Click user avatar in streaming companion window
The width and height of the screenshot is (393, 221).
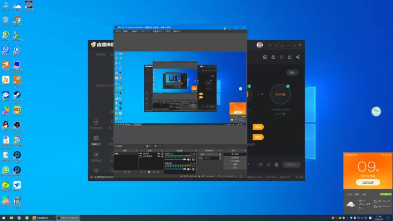pyautogui.click(x=260, y=45)
